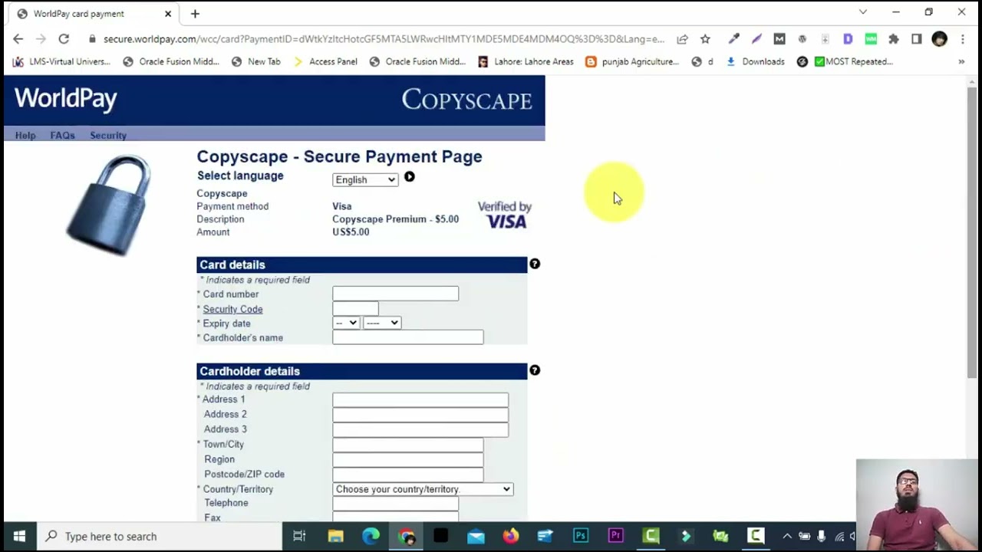Click the Postcode/ZIP code input field
Viewport: 982px width, 552px height.
pyautogui.click(x=408, y=474)
